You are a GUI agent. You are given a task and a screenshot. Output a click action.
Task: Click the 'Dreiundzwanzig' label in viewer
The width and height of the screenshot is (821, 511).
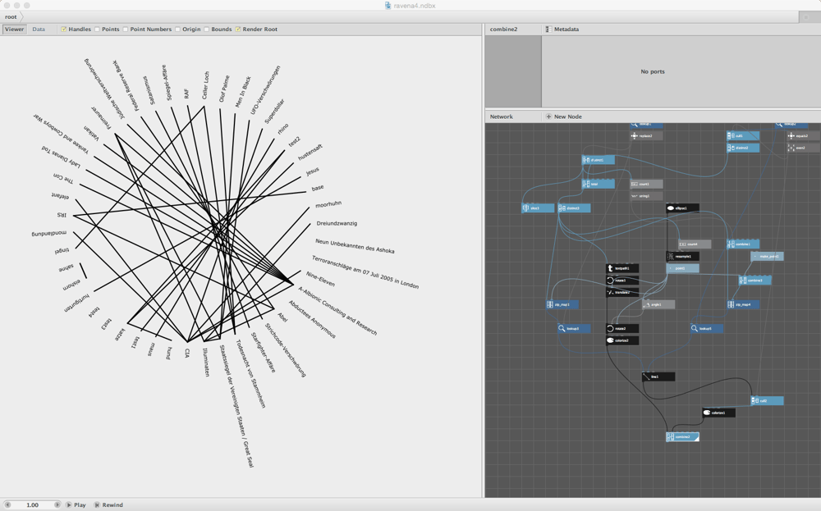[337, 223]
